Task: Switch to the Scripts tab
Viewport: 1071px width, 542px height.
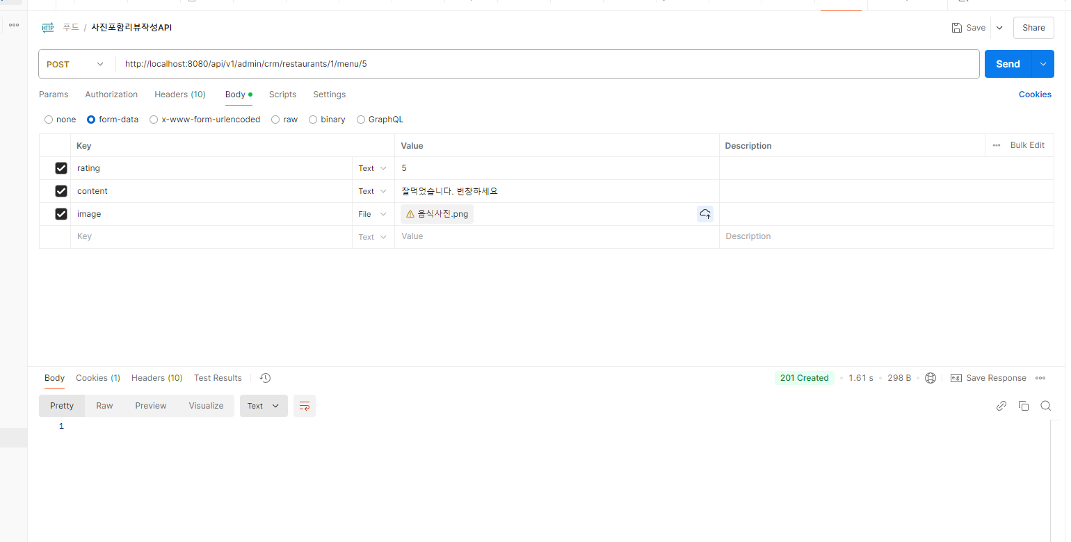Action: [282, 95]
